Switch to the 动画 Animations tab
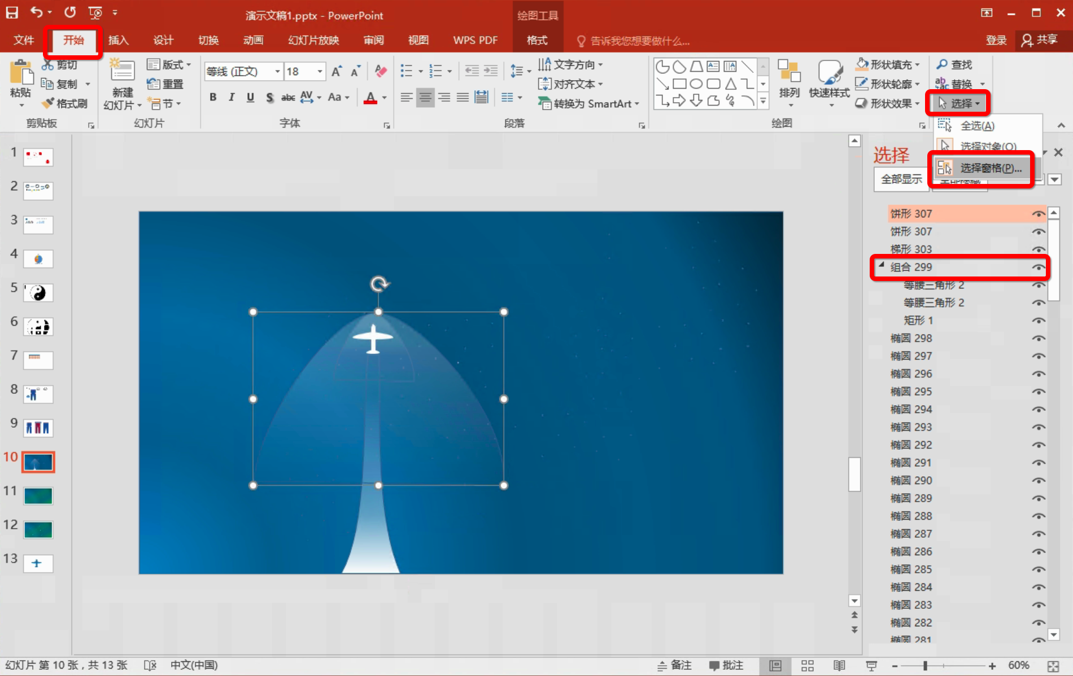The image size is (1073, 676). pyautogui.click(x=254, y=40)
